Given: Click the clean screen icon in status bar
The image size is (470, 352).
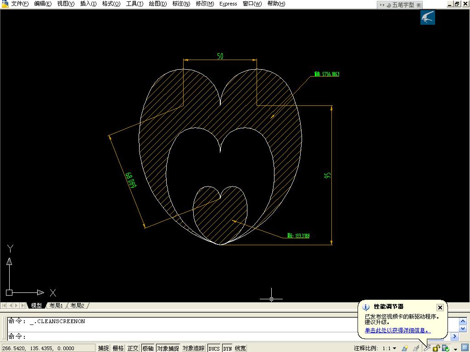Looking at the screenshot, I should 464,348.
